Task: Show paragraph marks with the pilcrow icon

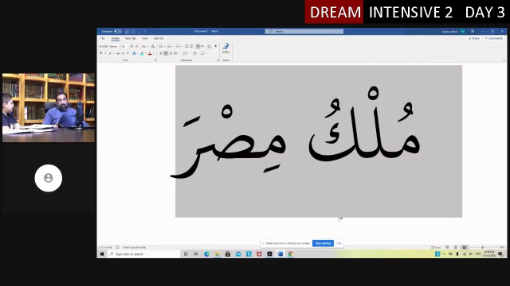Action: (216, 46)
